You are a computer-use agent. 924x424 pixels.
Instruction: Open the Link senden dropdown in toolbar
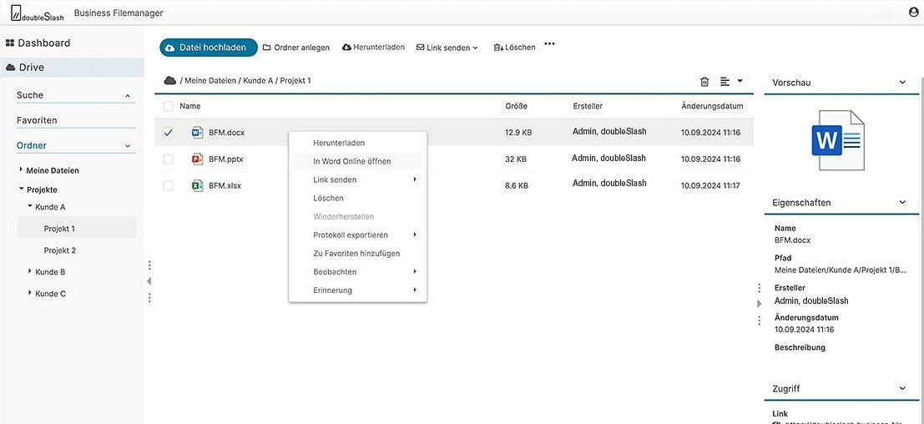coord(447,48)
